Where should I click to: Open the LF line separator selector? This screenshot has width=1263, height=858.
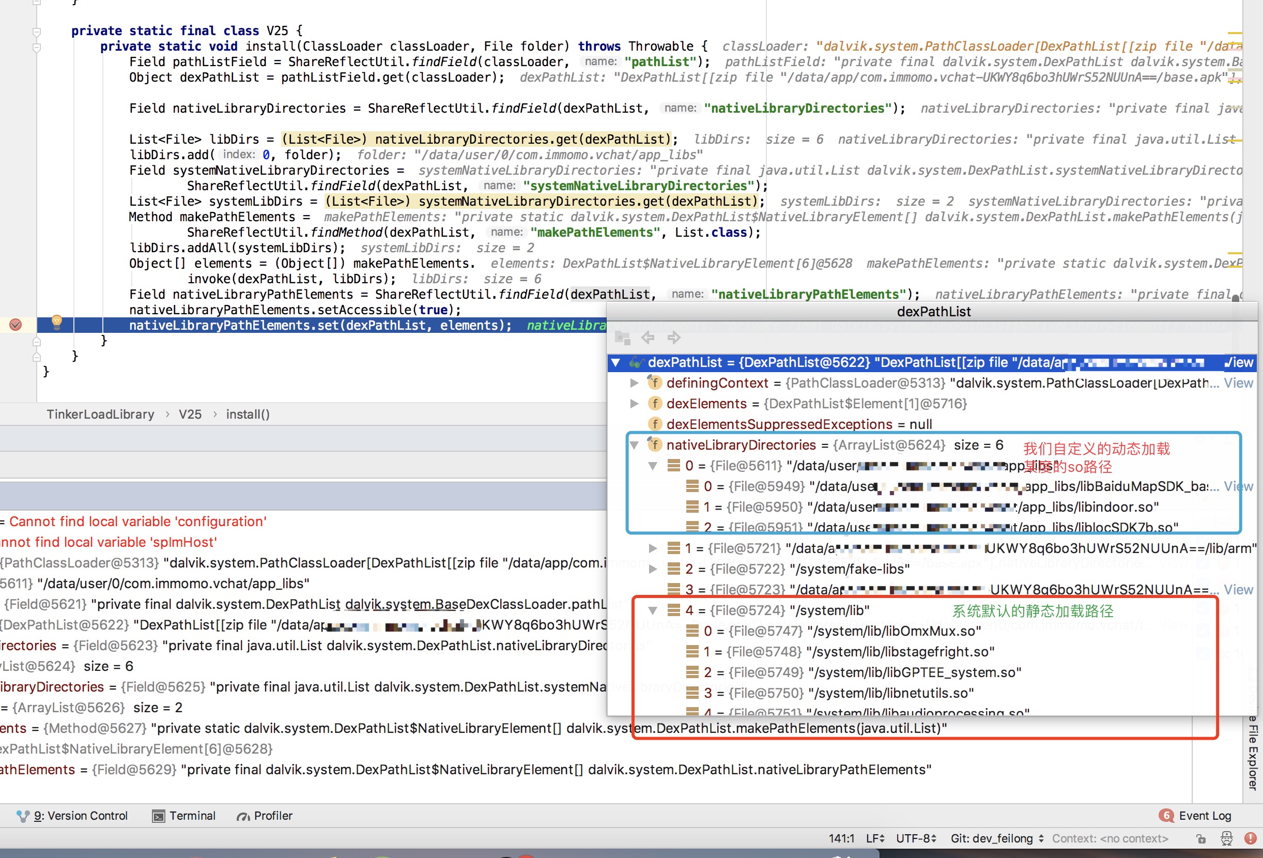[875, 838]
